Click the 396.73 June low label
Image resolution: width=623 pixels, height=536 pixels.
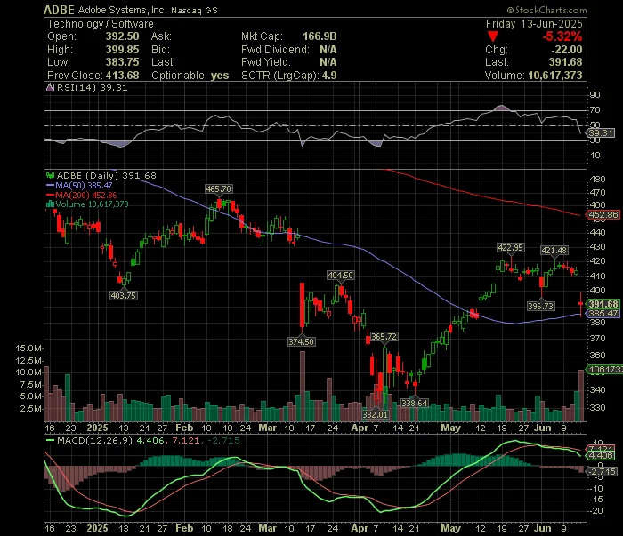541,306
